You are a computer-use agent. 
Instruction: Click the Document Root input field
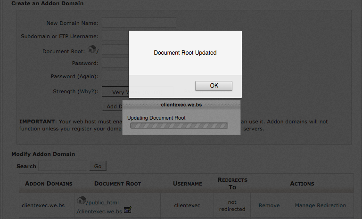[x=115, y=49]
